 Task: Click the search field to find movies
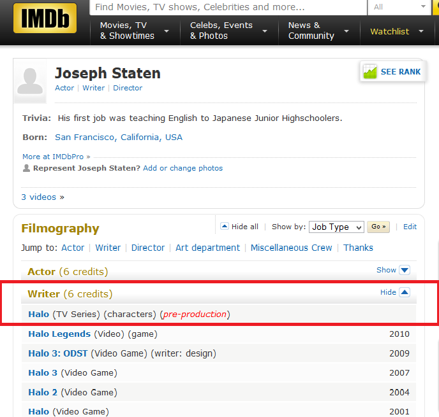pyautogui.click(x=228, y=7)
